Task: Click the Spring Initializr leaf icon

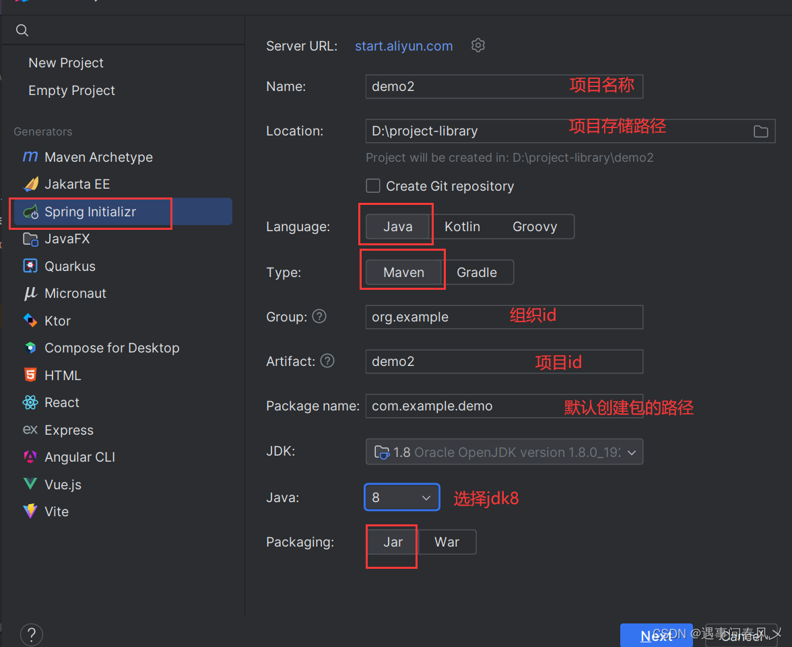Action: [x=31, y=212]
